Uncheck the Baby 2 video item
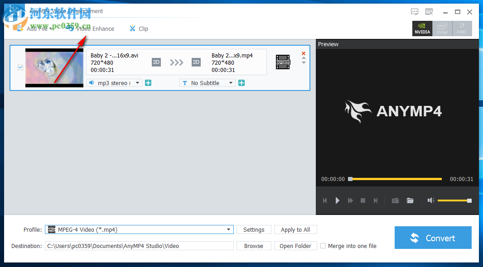483x267 pixels. pyautogui.click(x=20, y=67)
